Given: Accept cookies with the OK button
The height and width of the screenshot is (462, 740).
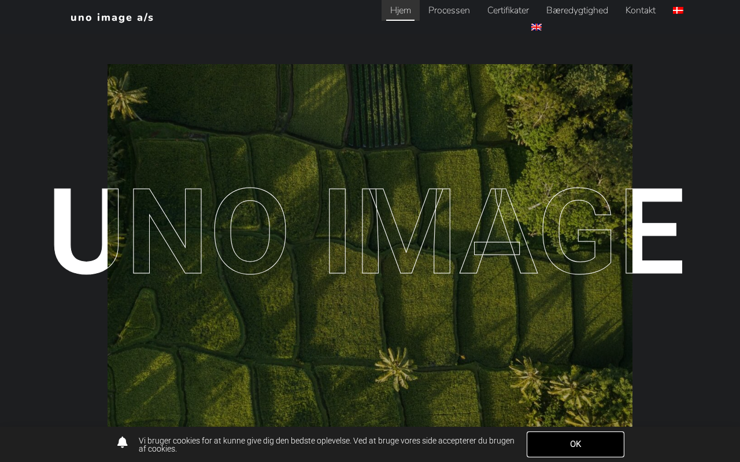Looking at the screenshot, I should (575, 444).
